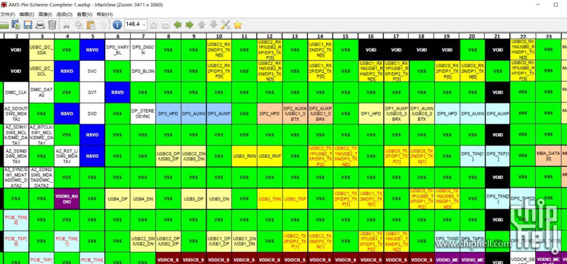Go to next image with right green arrow

click(190, 25)
